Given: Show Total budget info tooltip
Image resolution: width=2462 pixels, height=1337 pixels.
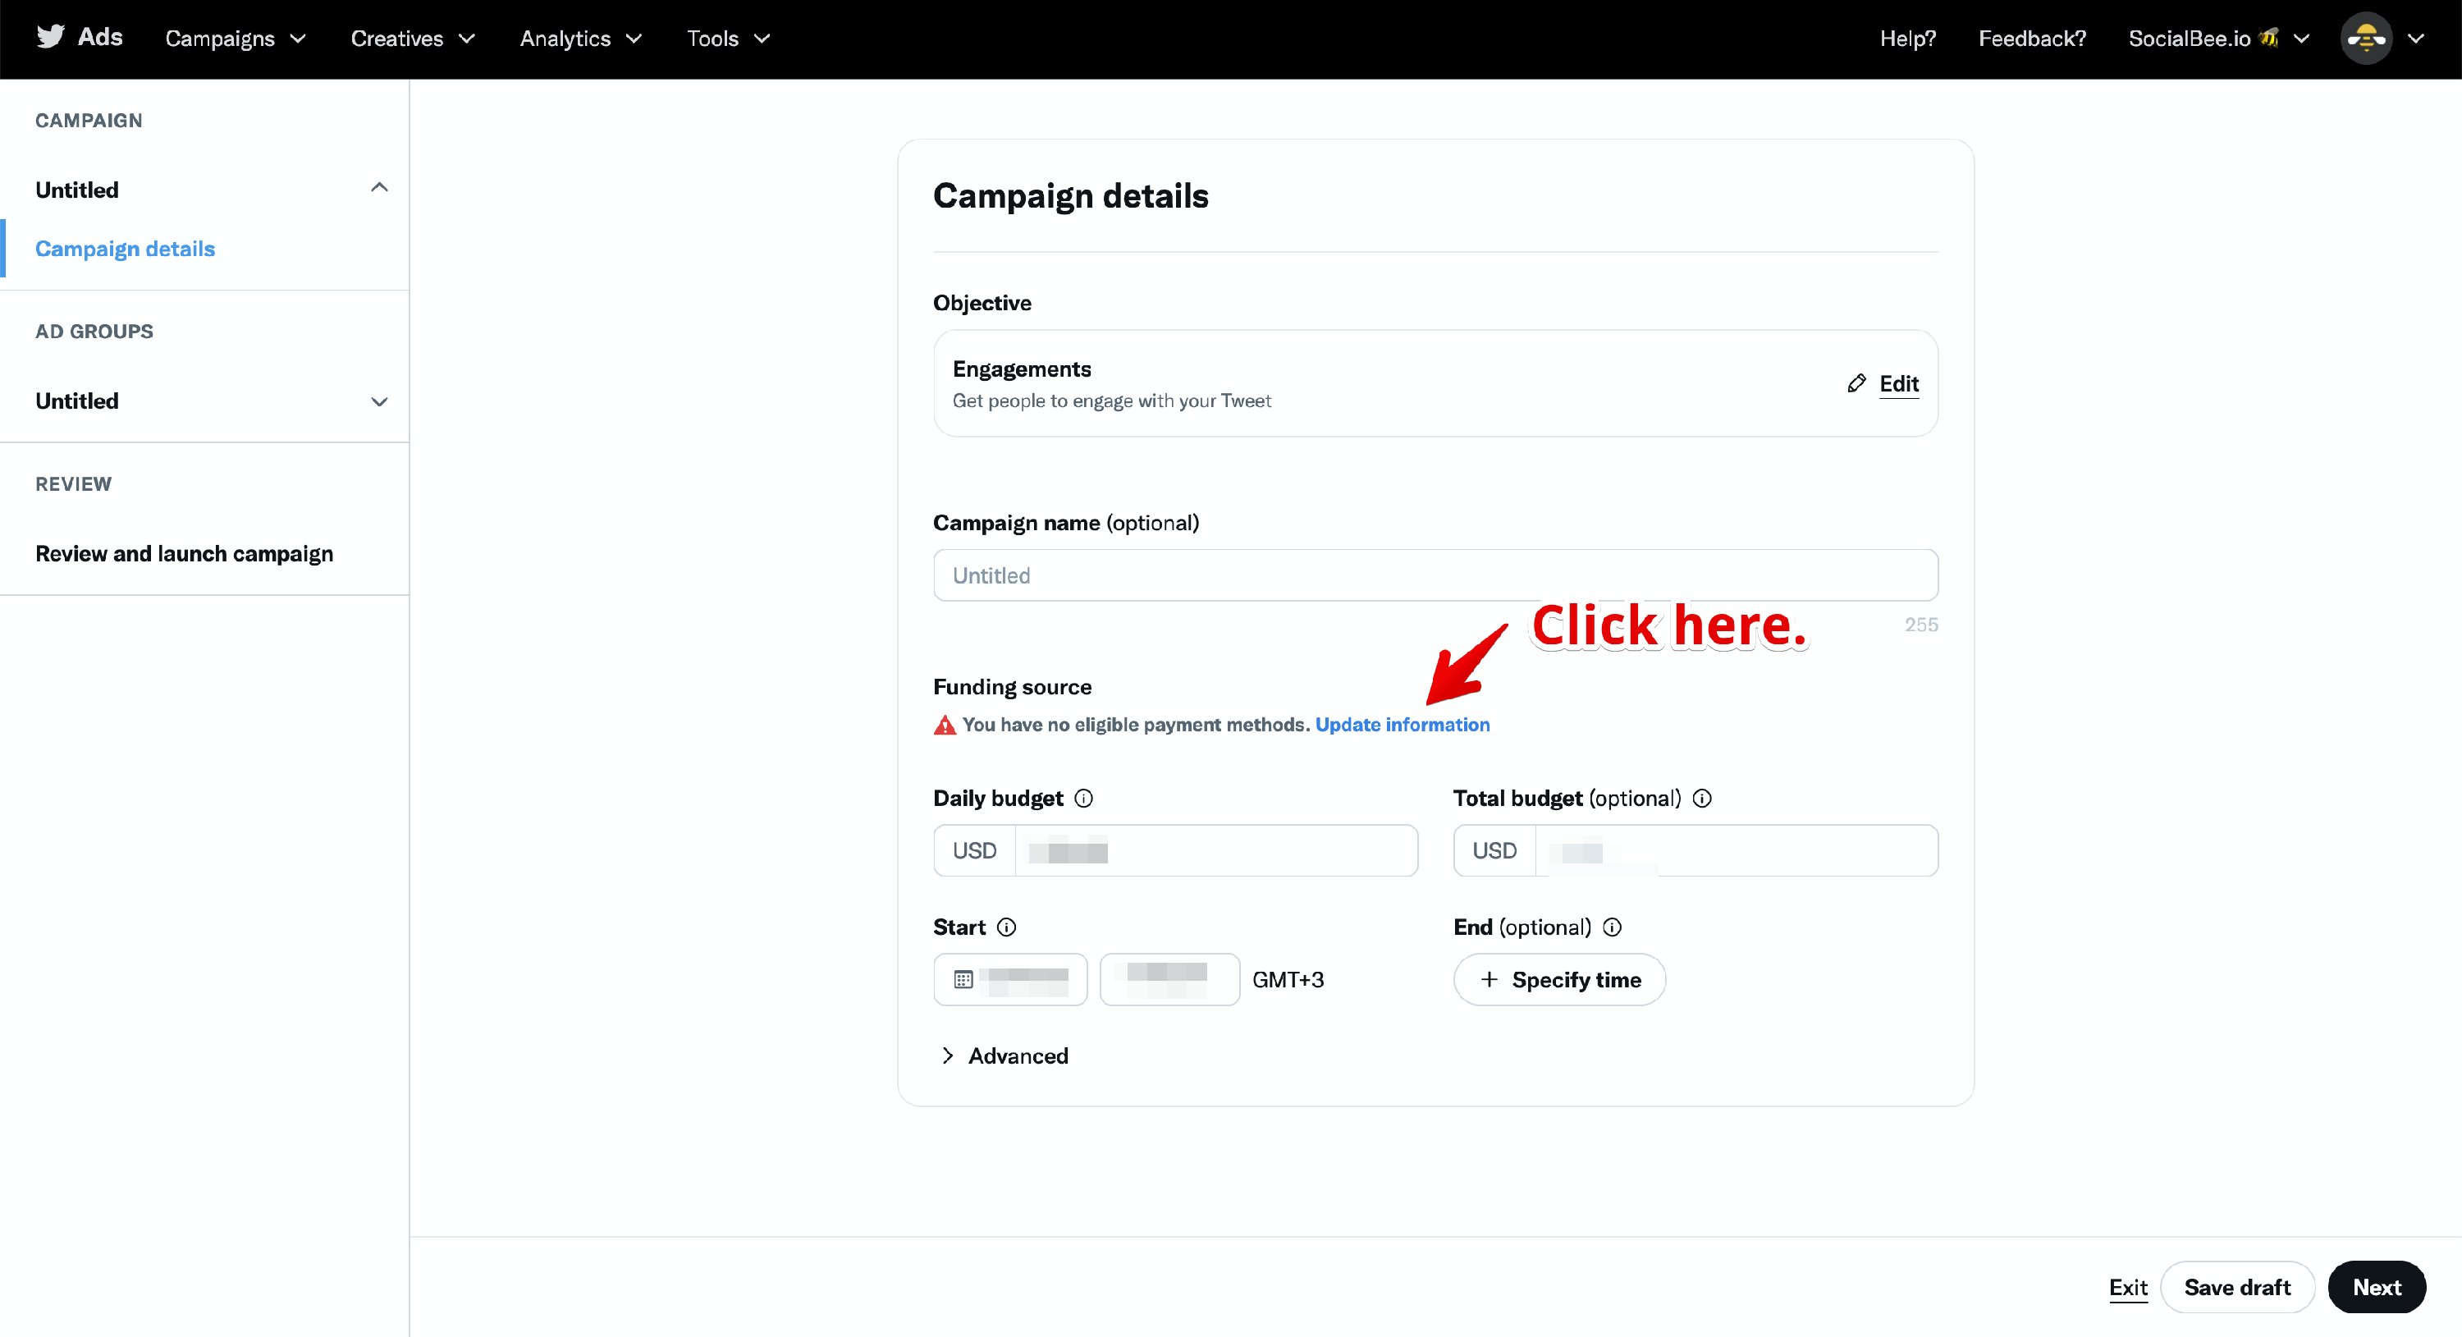Looking at the screenshot, I should click(1701, 798).
